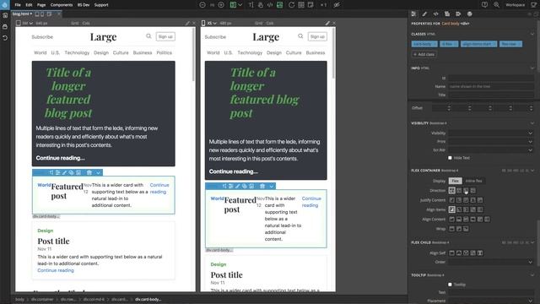Select Flex display option
Image resolution: width=540 pixels, height=304 pixels.
(x=456, y=181)
